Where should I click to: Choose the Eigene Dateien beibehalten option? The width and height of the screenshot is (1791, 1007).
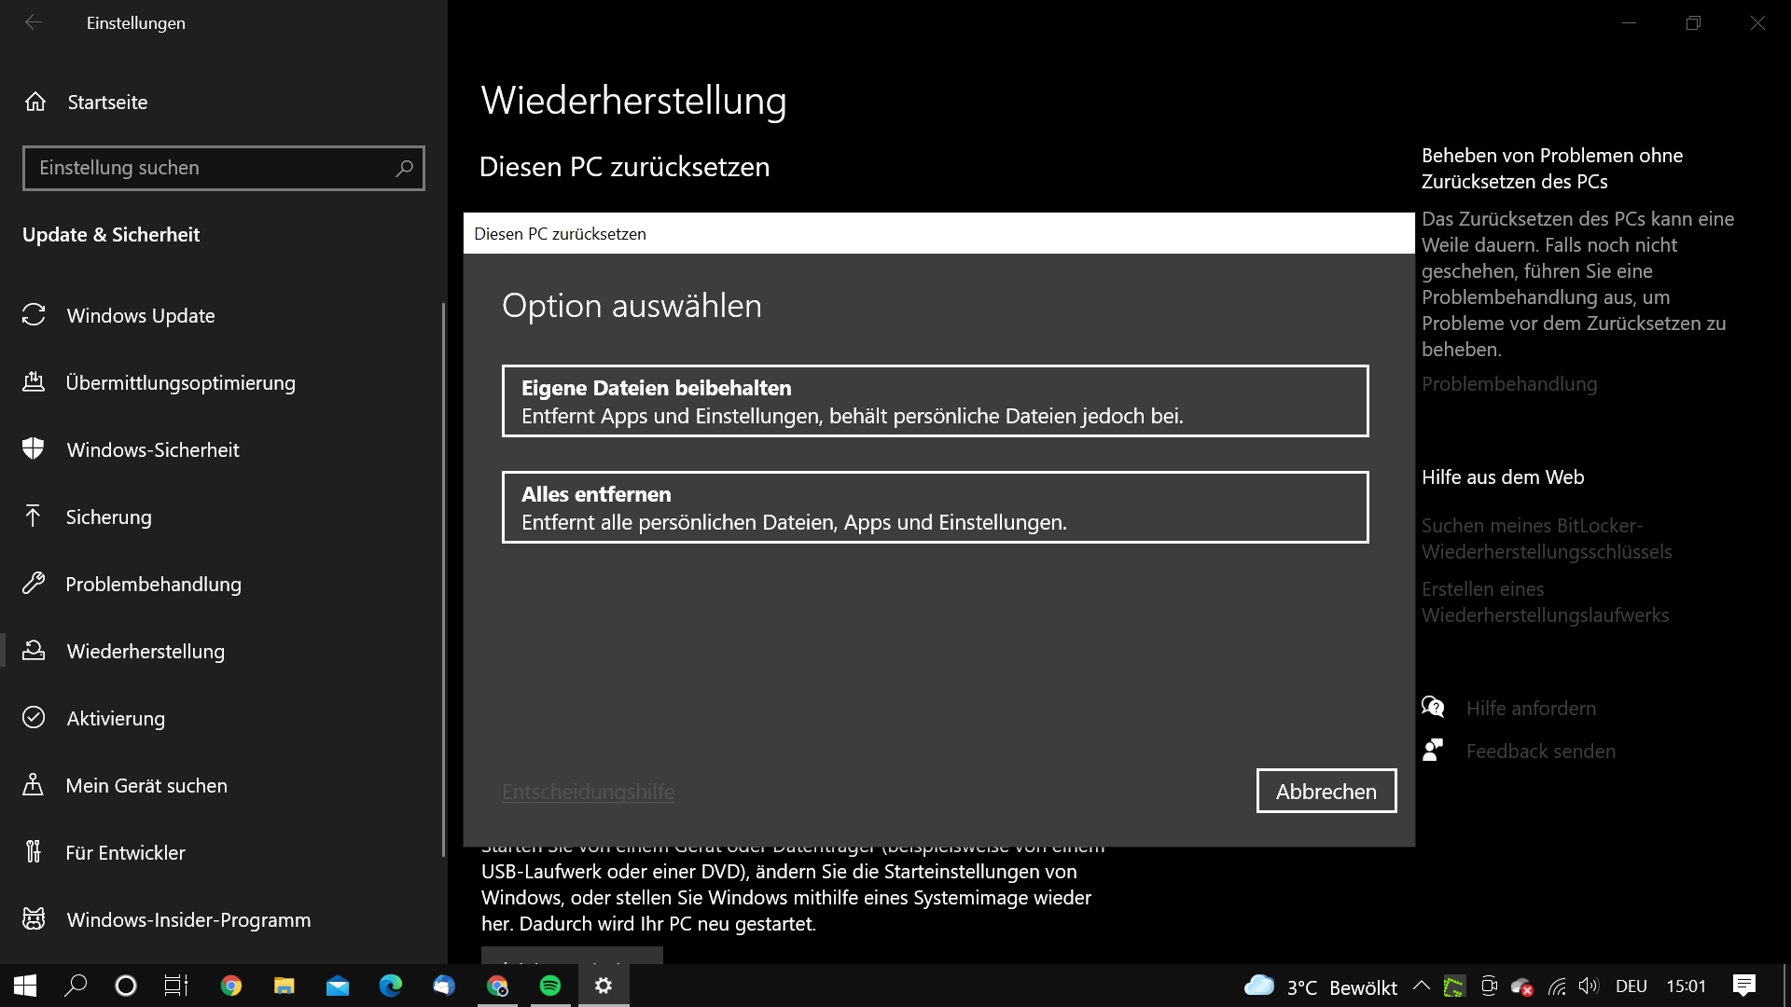(x=934, y=401)
